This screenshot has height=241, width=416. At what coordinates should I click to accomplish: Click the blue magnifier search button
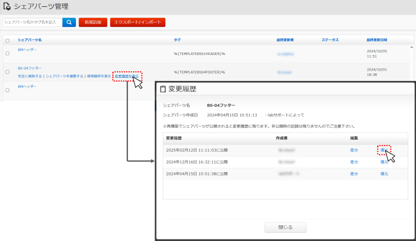click(69, 22)
